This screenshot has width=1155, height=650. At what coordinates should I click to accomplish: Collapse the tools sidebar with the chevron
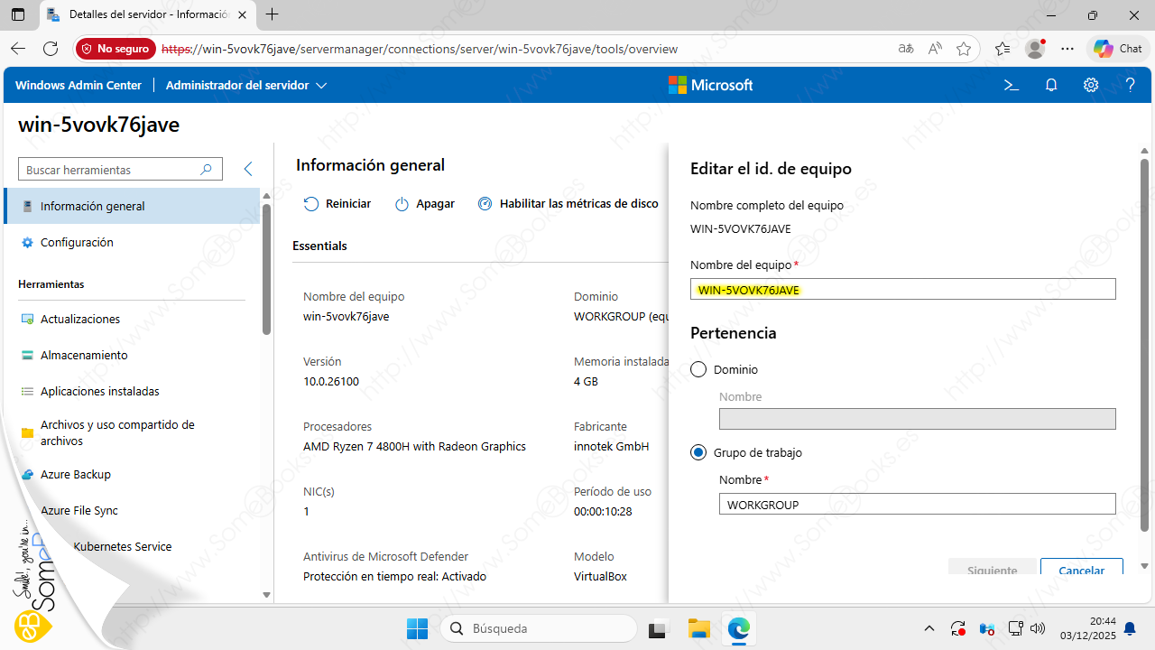tap(248, 169)
